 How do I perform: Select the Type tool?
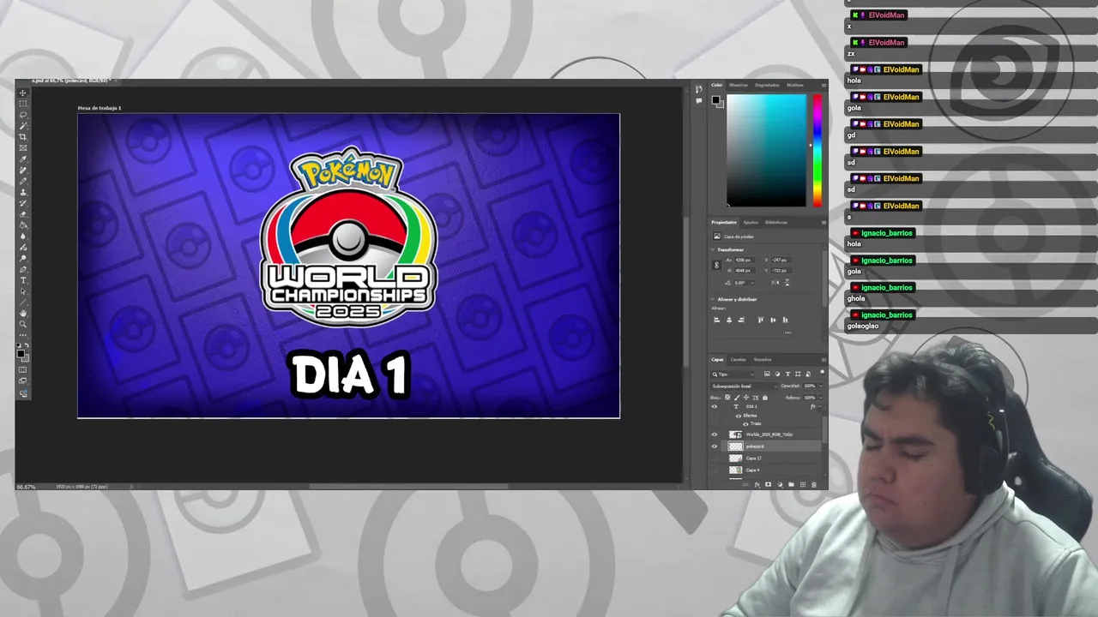[23, 280]
